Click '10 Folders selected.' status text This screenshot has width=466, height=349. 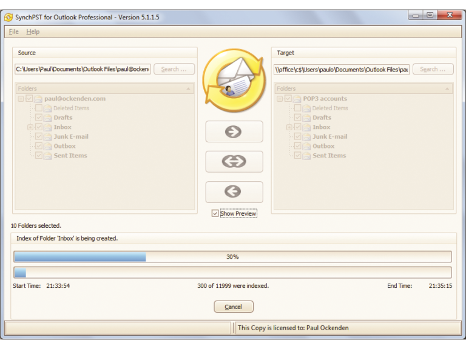click(36, 226)
